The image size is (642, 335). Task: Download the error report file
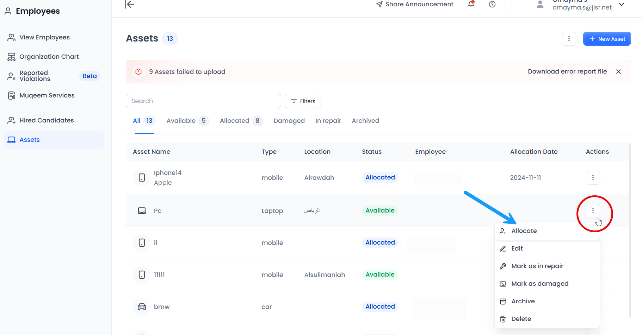[567, 71]
